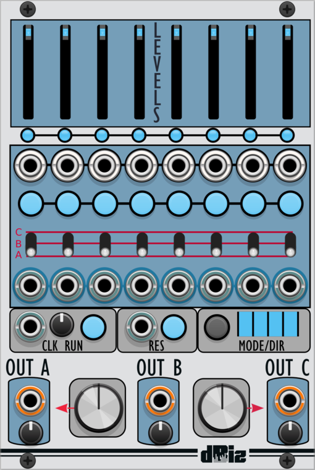Toggle the sixth large blue step button
This screenshot has width=315, height=470.
(x=216, y=203)
